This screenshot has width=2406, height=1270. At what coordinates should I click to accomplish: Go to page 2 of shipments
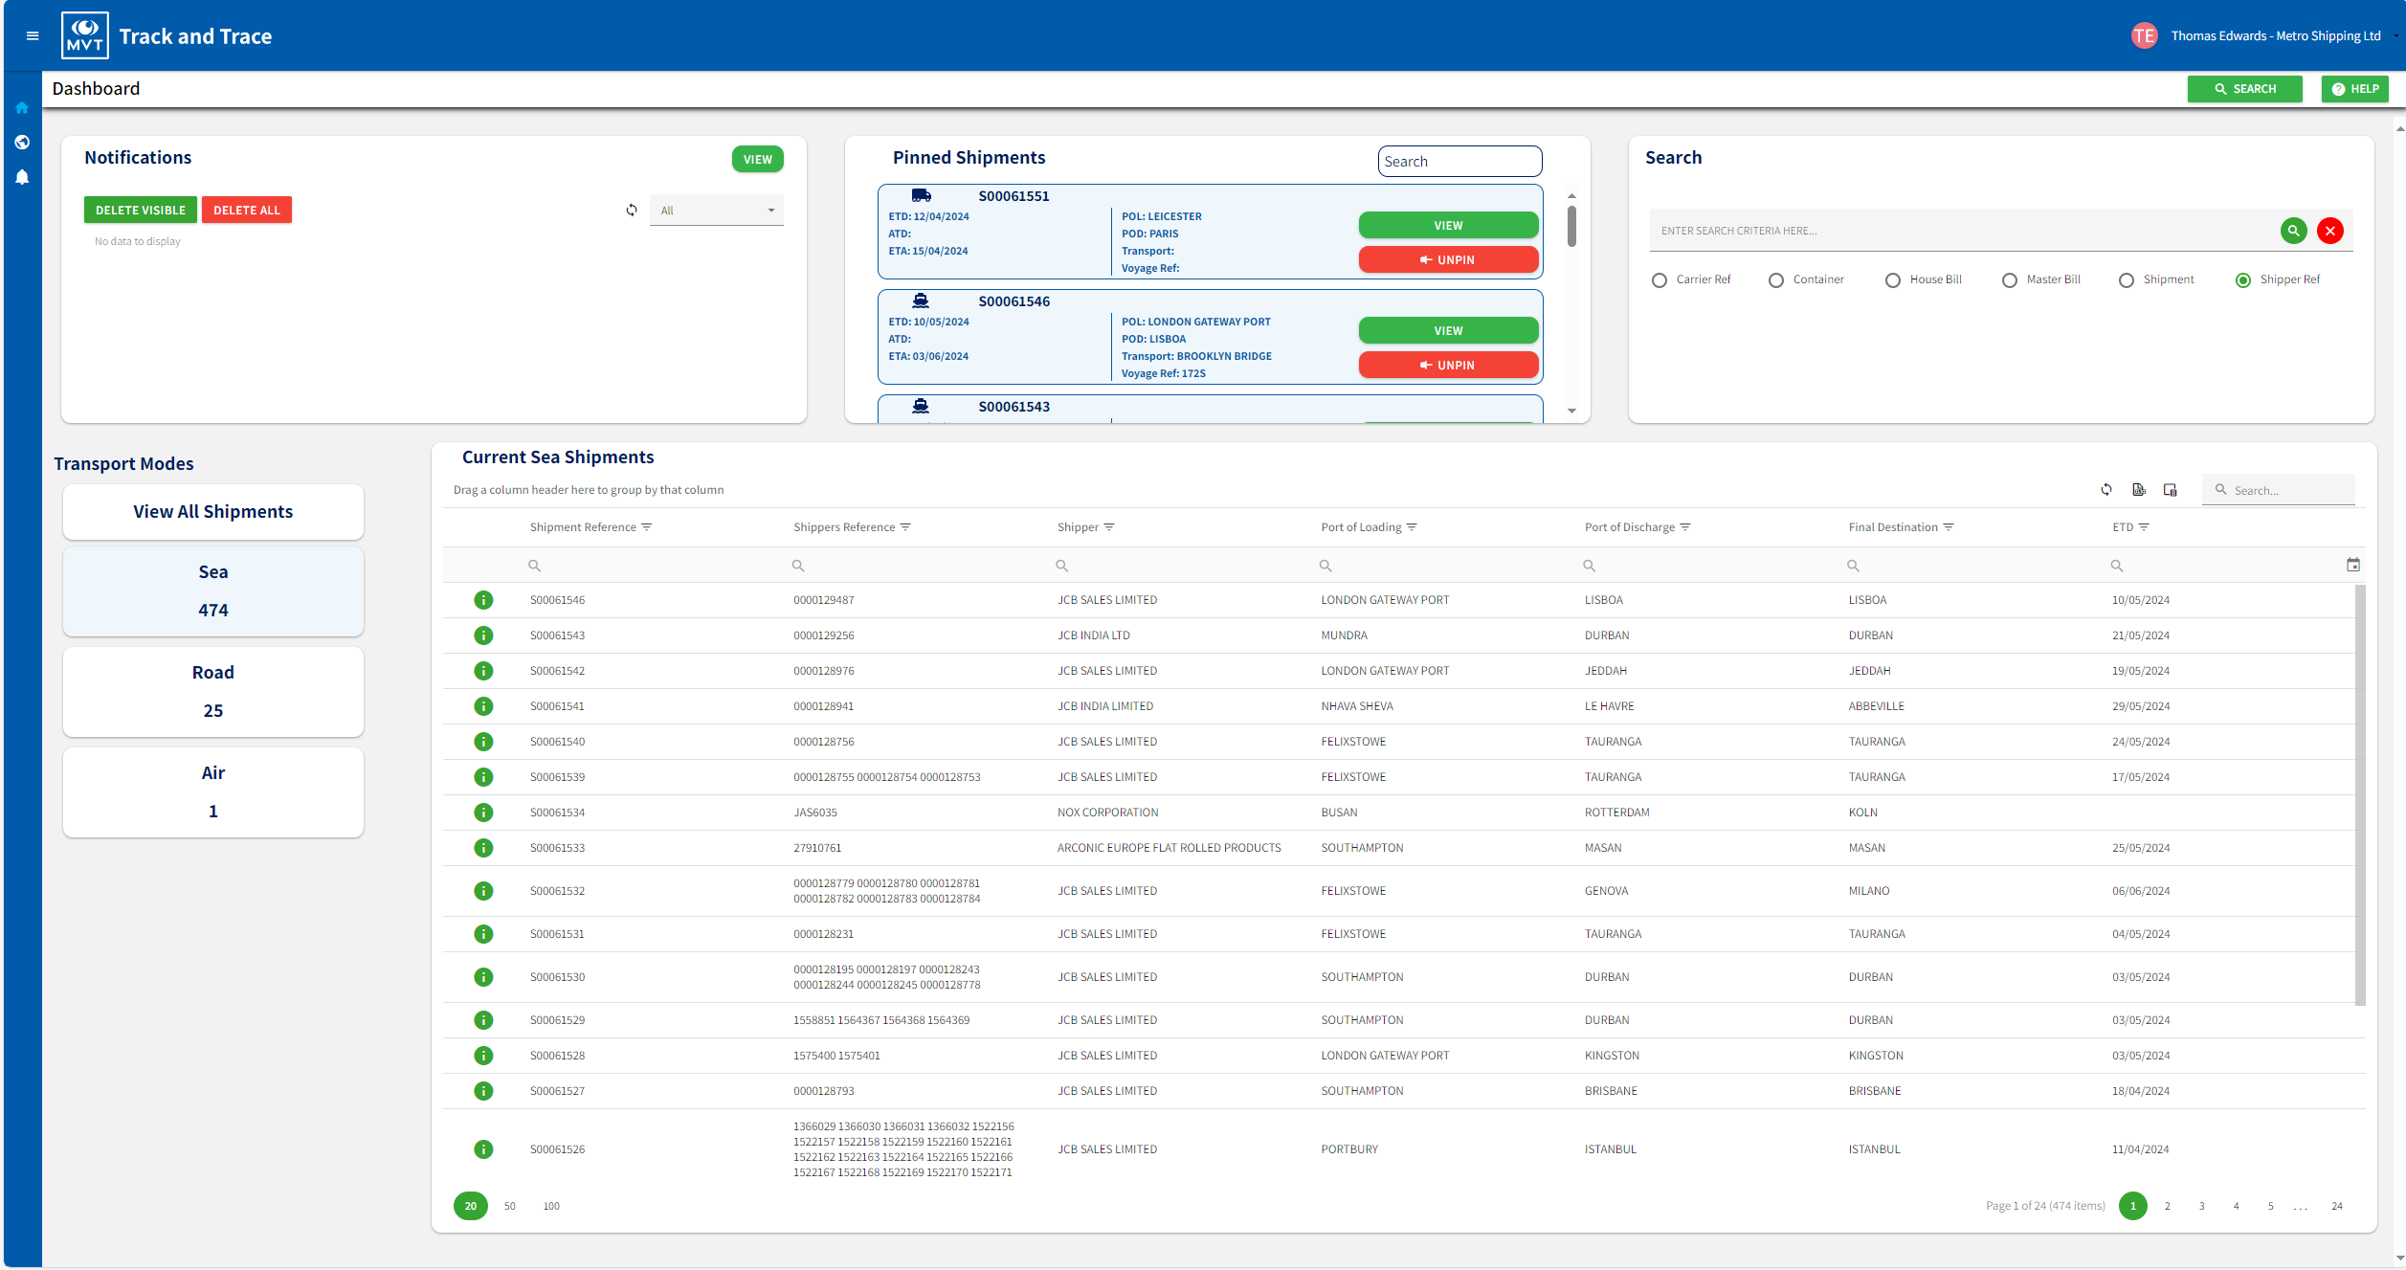point(2168,1206)
